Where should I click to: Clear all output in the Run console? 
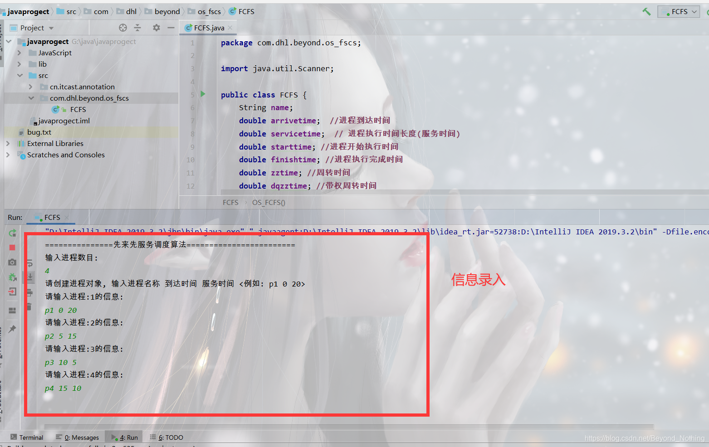tap(30, 306)
